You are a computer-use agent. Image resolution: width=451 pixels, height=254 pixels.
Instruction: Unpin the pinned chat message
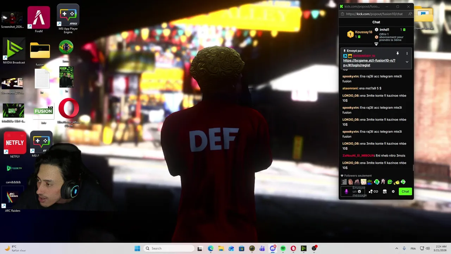pyautogui.click(x=397, y=53)
